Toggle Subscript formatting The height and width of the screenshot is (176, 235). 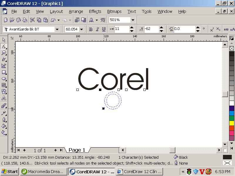point(218,29)
